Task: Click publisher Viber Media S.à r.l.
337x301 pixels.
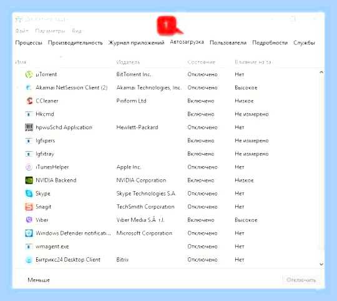Action: click(x=140, y=220)
